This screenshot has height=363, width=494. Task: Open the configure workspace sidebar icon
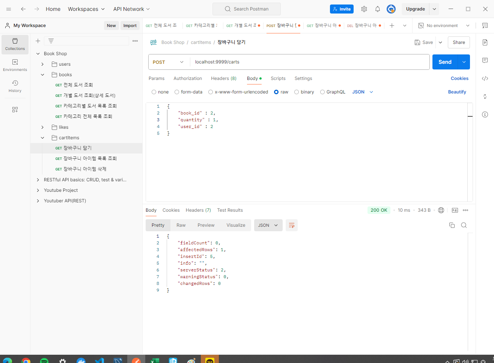pos(15,110)
